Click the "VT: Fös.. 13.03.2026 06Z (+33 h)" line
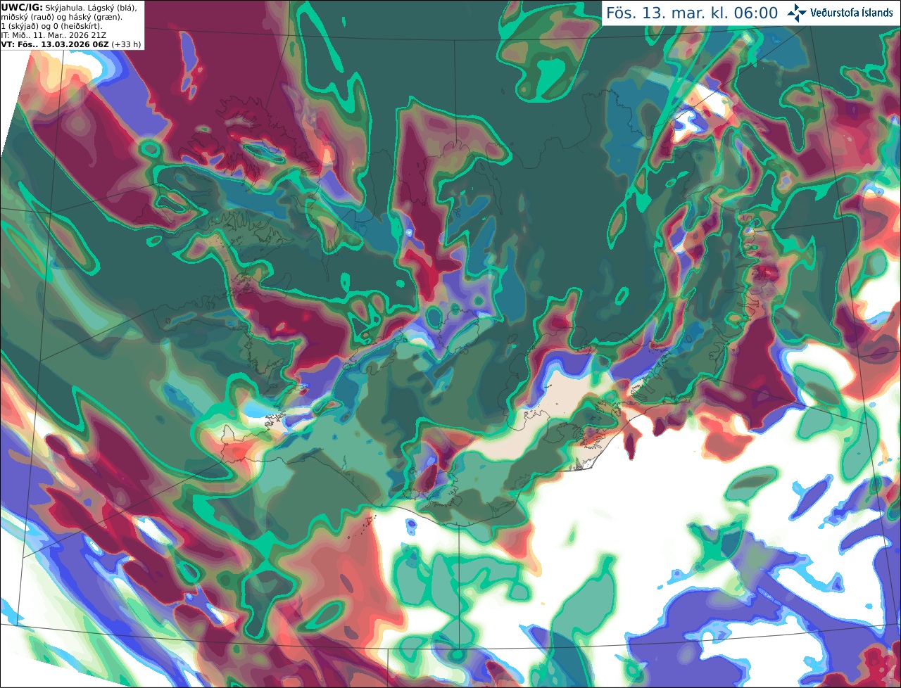Screen dimensions: 901x688 pyautogui.click(x=70, y=44)
